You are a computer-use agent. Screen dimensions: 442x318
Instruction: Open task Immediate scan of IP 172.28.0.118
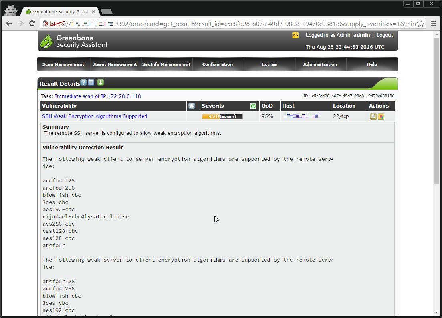point(98,96)
